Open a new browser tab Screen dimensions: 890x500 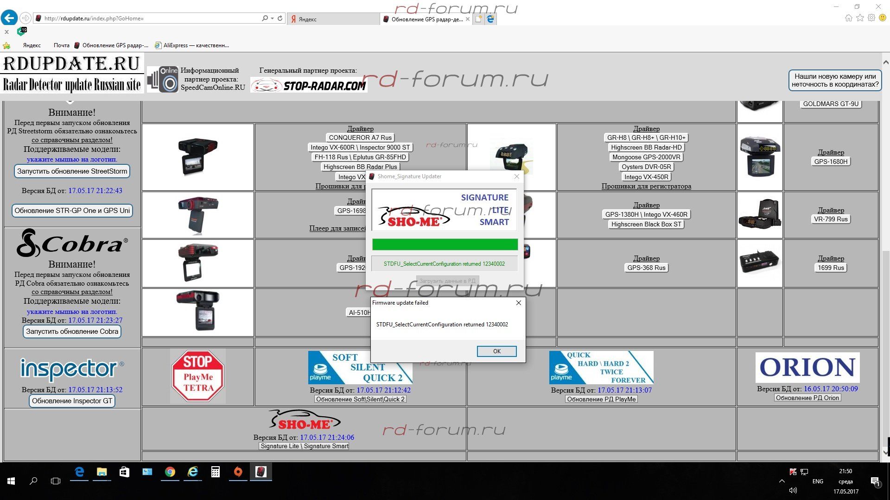478,19
